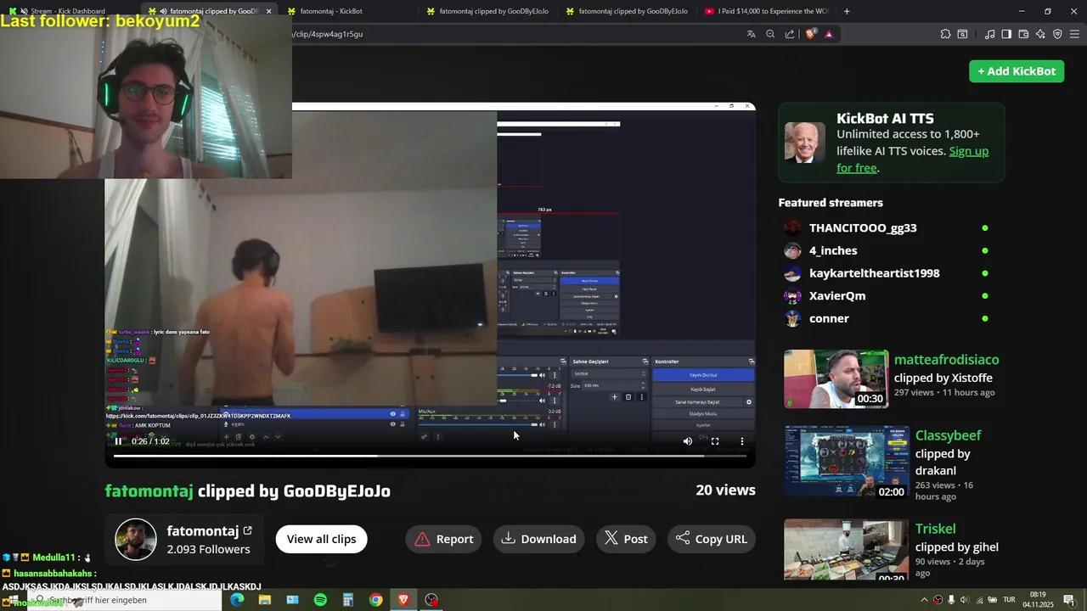
Task: Open Google Chrome from the taskbar
Action: [375, 600]
